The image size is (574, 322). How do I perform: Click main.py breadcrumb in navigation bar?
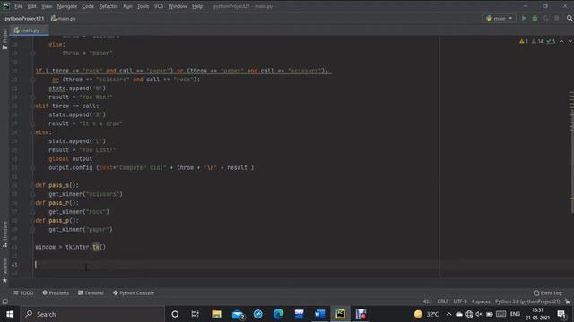(x=64, y=18)
